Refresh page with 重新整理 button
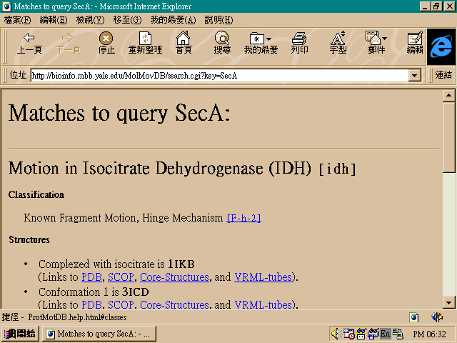Viewport: 457px width, 343px height. click(x=145, y=43)
